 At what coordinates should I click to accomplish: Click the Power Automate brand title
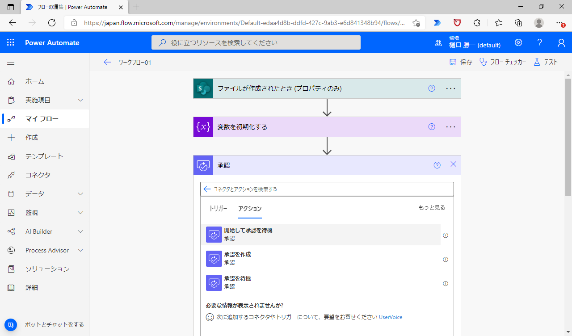[x=52, y=43]
